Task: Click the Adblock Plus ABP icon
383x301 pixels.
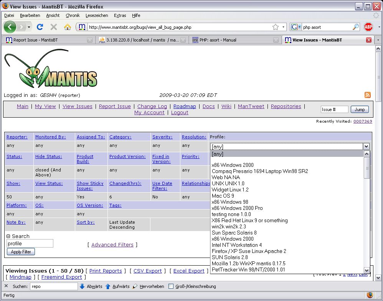Action: (368, 27)
